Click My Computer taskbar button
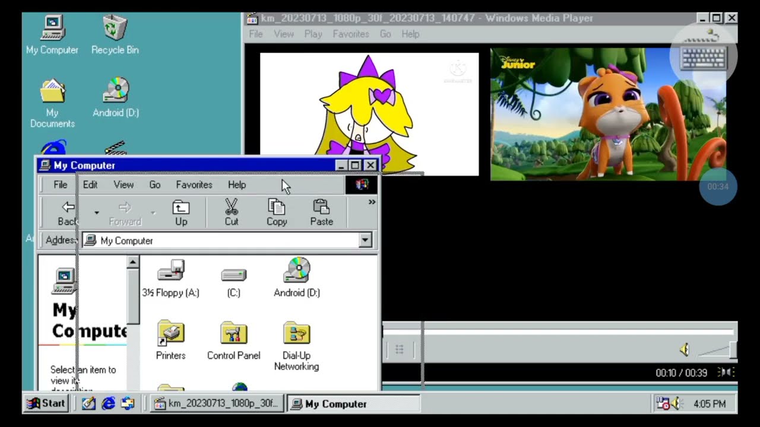The image size is (760, 427). click(x=354, y=404)
